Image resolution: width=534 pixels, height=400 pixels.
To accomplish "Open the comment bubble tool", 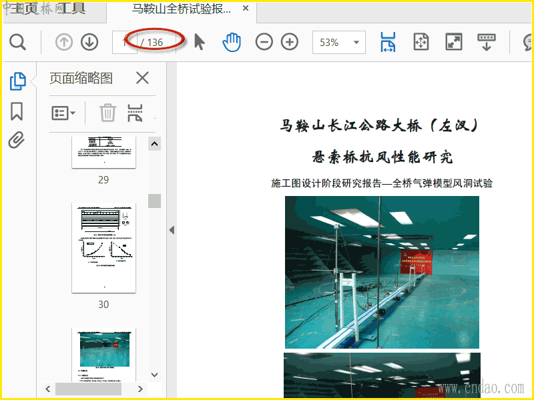I will click(x=528, y=42).
